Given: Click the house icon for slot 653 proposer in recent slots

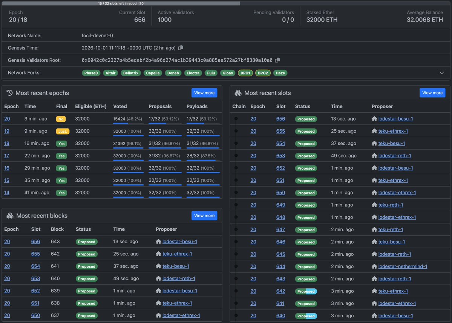Looking at the screenshot, I should click(374, 156).
